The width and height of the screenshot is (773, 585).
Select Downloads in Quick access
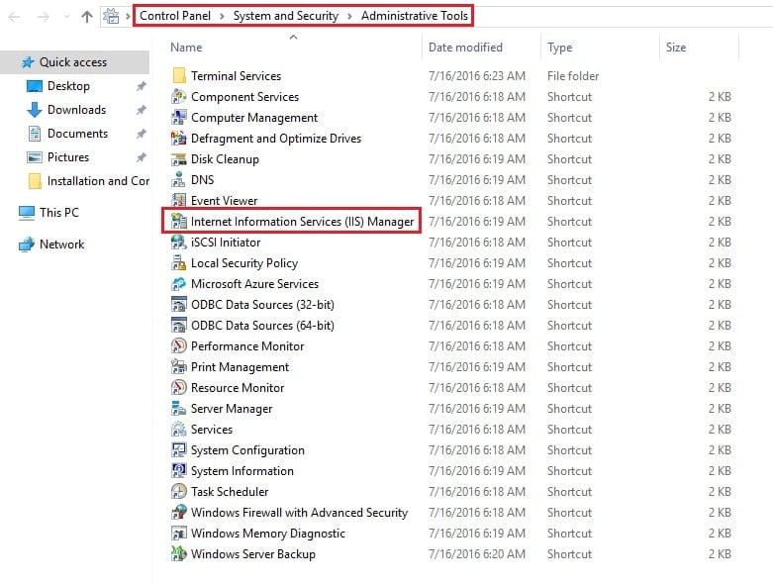76,110
